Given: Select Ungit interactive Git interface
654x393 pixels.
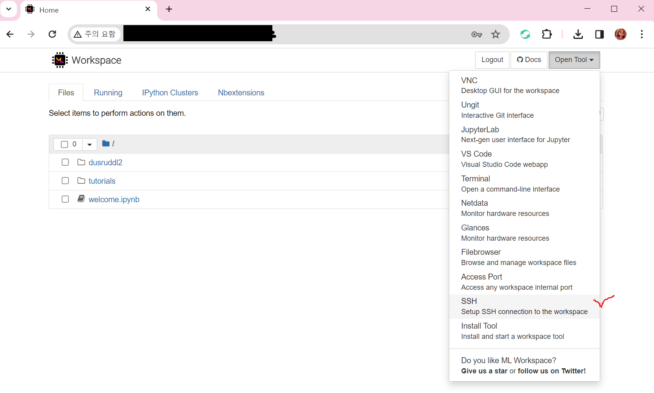Looking at the screenshot, I should click(524, 110).
